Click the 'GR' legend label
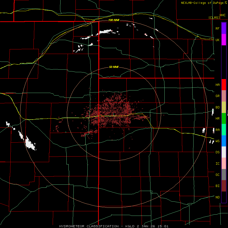Image resolution: width=228 pixels, height=228 pixels. click(x=217, y=96)
